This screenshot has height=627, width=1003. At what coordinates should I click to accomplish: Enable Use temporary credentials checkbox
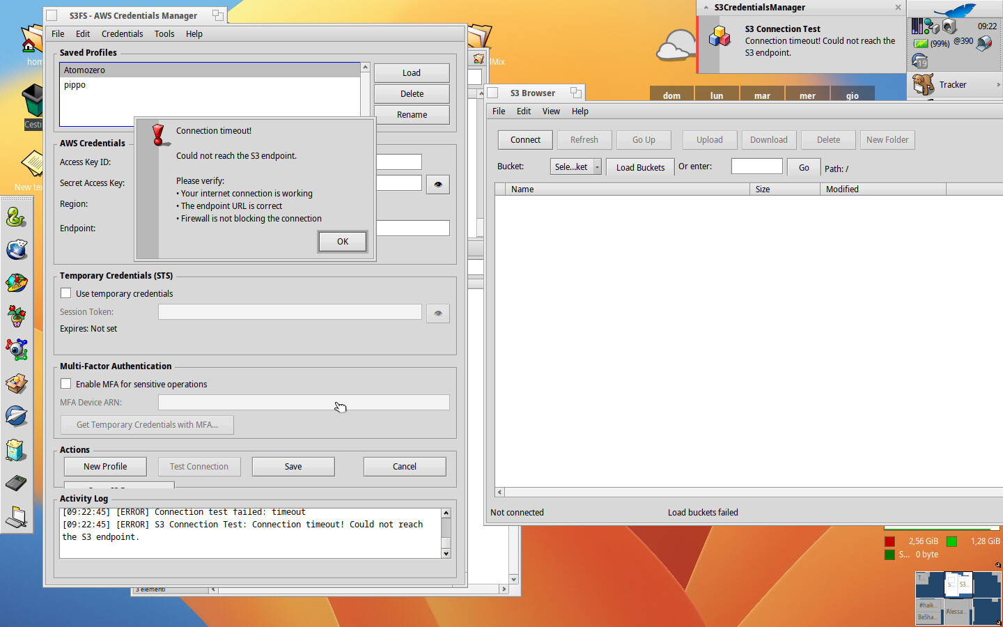pos(66,294)
